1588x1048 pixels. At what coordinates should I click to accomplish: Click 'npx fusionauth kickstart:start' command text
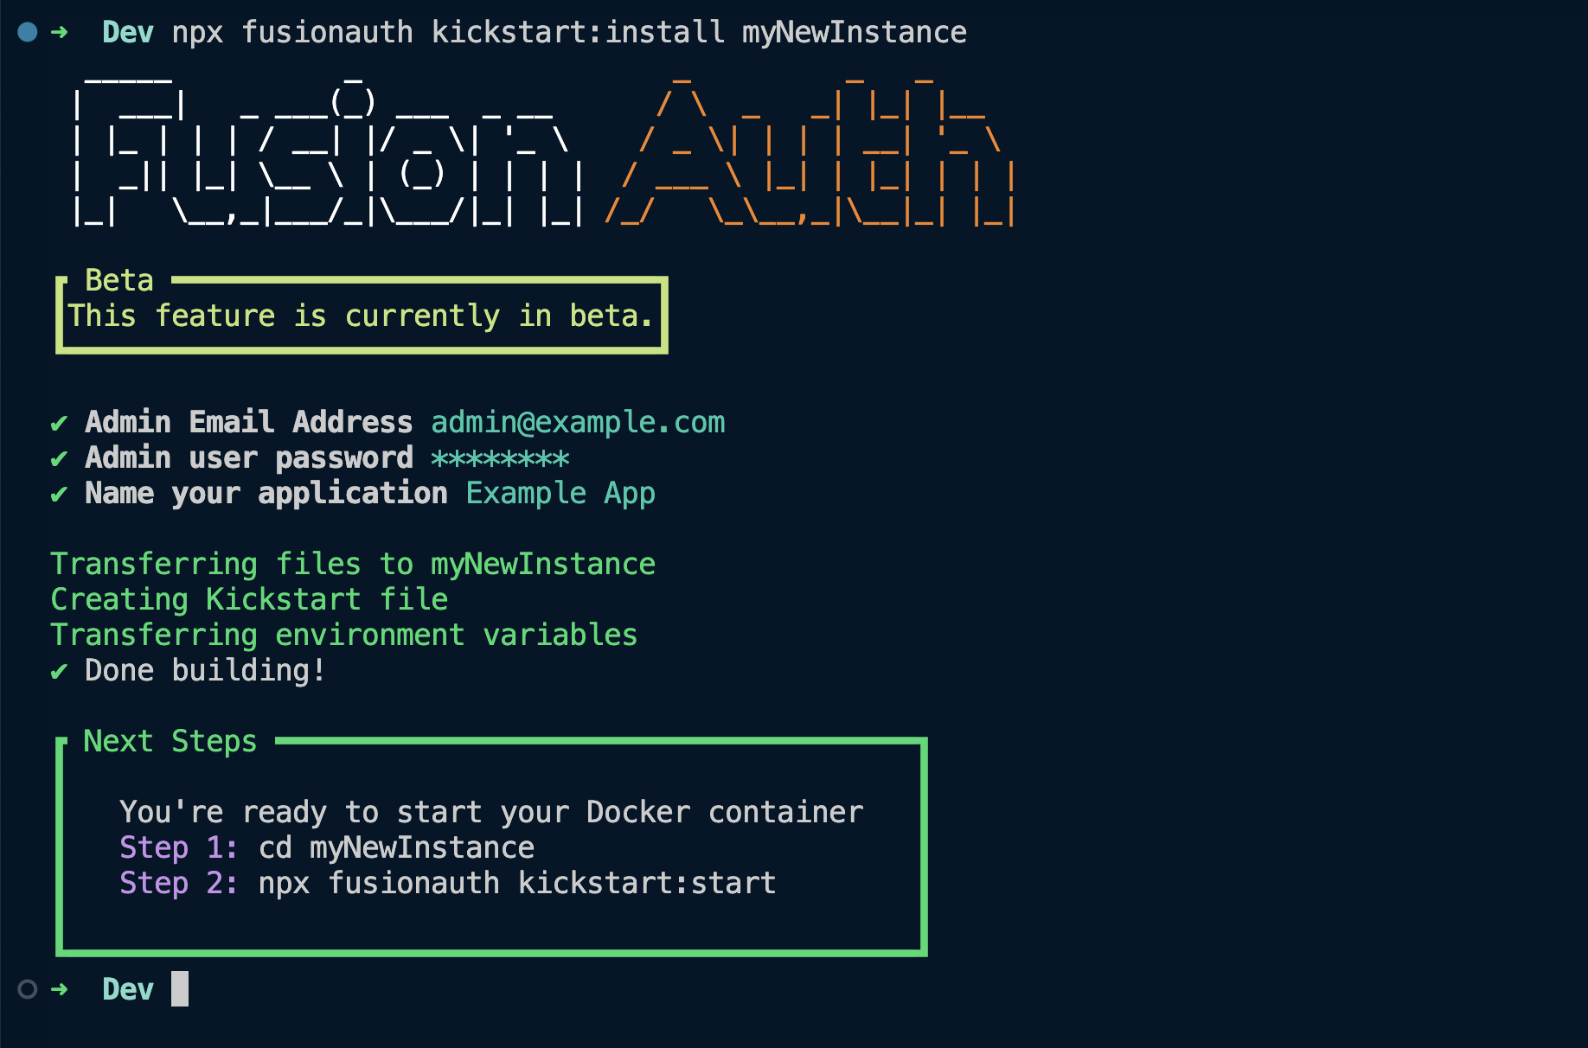tap(517, 883)
